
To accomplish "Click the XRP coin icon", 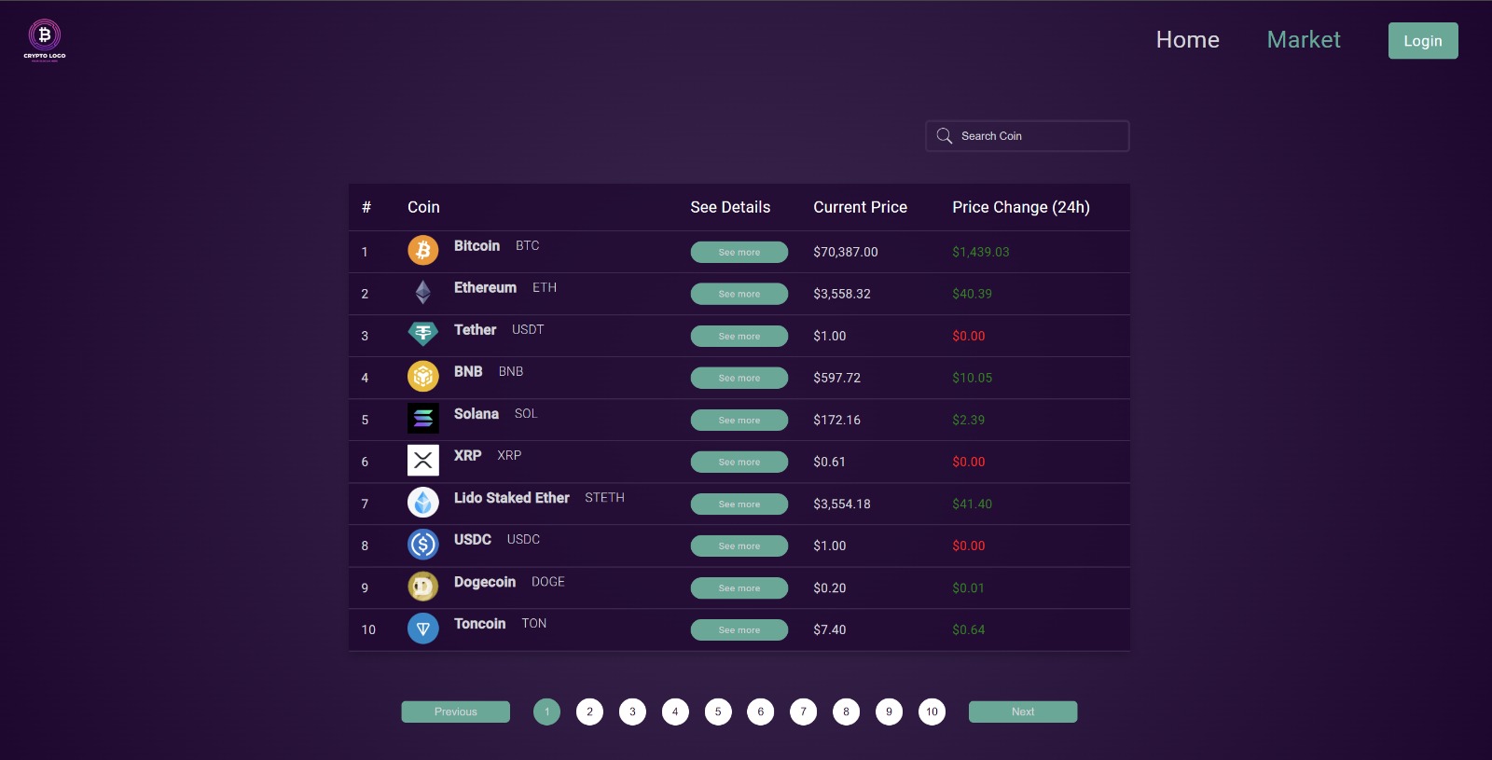I will pos(423,460).
